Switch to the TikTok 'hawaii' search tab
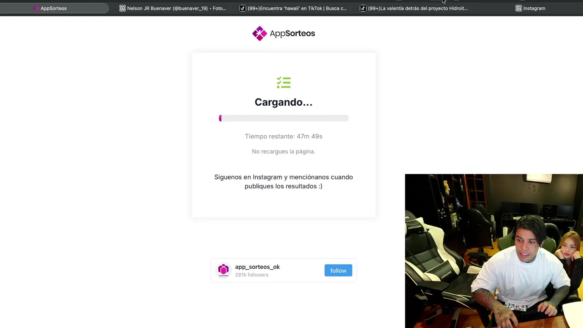 294,8
